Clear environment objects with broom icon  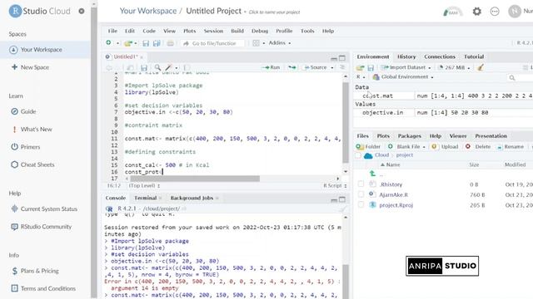pyautogui.click(x=481, y=67)
